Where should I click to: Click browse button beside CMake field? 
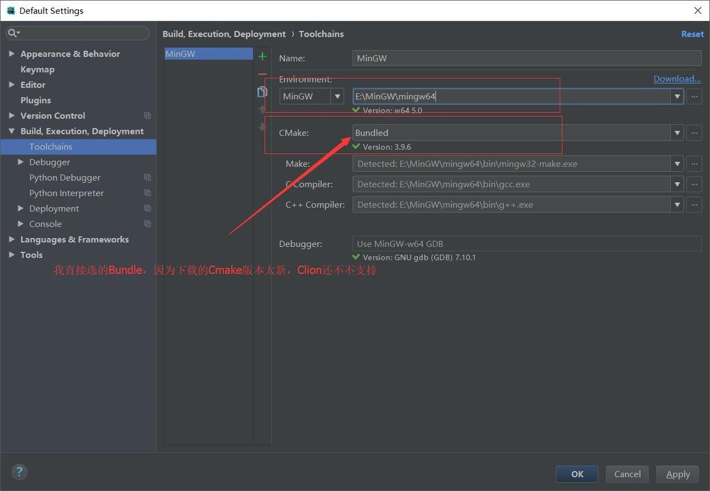tap(694, 133)
